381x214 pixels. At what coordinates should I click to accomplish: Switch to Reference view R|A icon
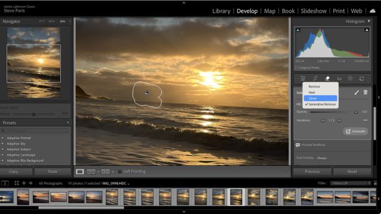[91, 172]
